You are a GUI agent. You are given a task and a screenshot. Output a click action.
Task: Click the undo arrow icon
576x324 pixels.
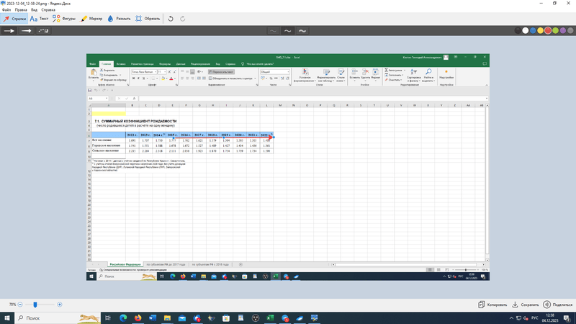click(x=171, y=18)
